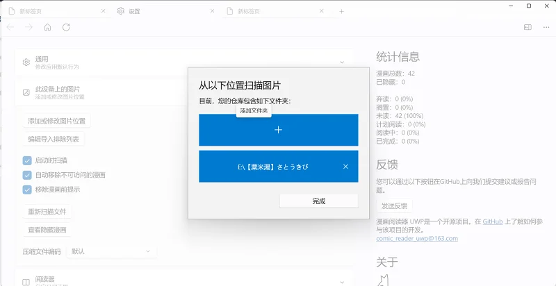Remove the E:\【粟米湯】さとうきび folder
Viewport: 556px width, 286px height.
coord(345,167)
